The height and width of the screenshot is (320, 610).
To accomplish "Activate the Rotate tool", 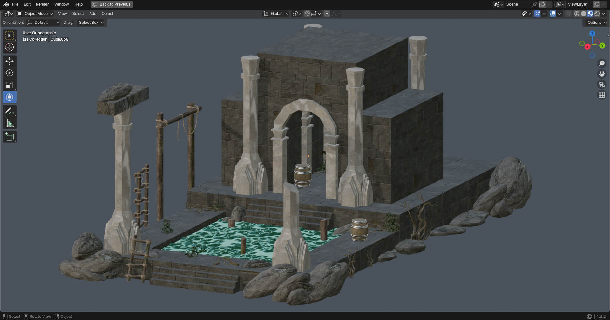I will 10,73.
